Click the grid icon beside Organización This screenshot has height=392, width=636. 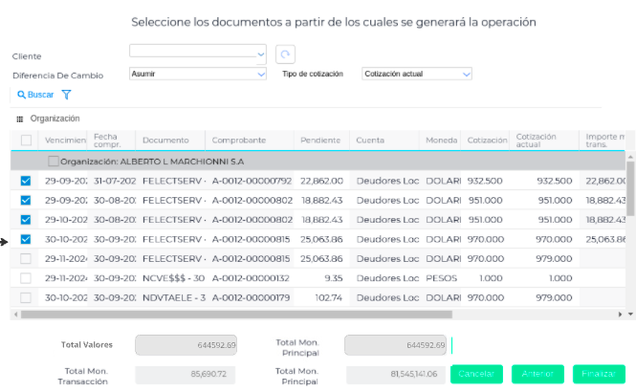(x=19, y=120)
